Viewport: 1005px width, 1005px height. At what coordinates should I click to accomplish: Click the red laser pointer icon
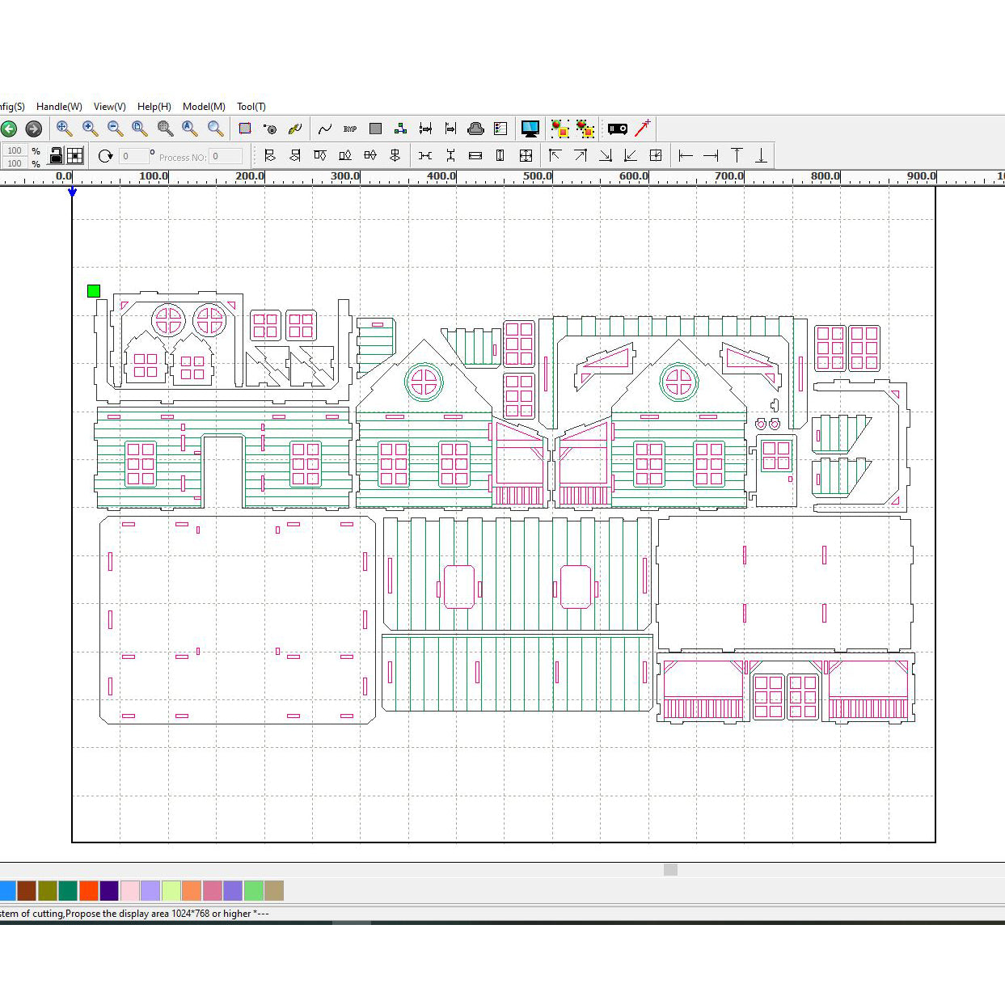point(643,129)
